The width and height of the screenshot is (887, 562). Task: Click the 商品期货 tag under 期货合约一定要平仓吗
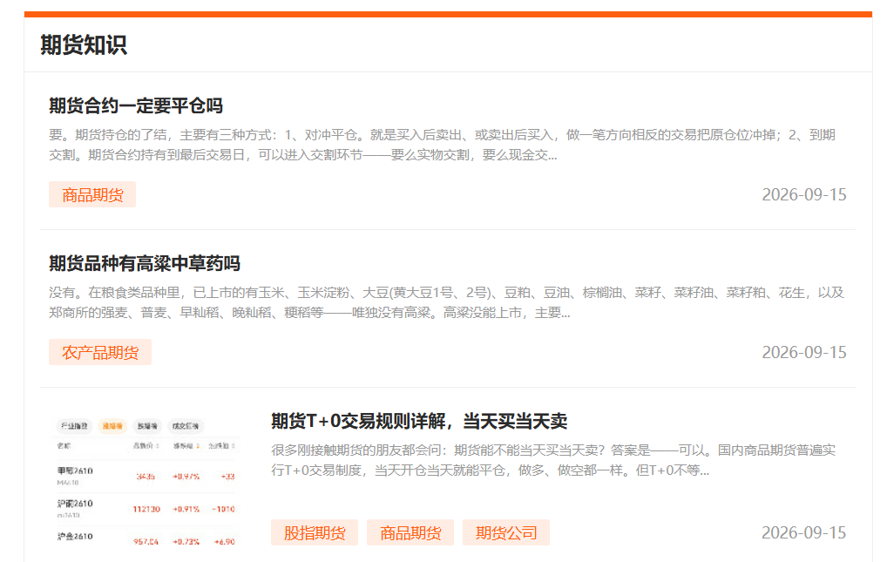point(92,194)
